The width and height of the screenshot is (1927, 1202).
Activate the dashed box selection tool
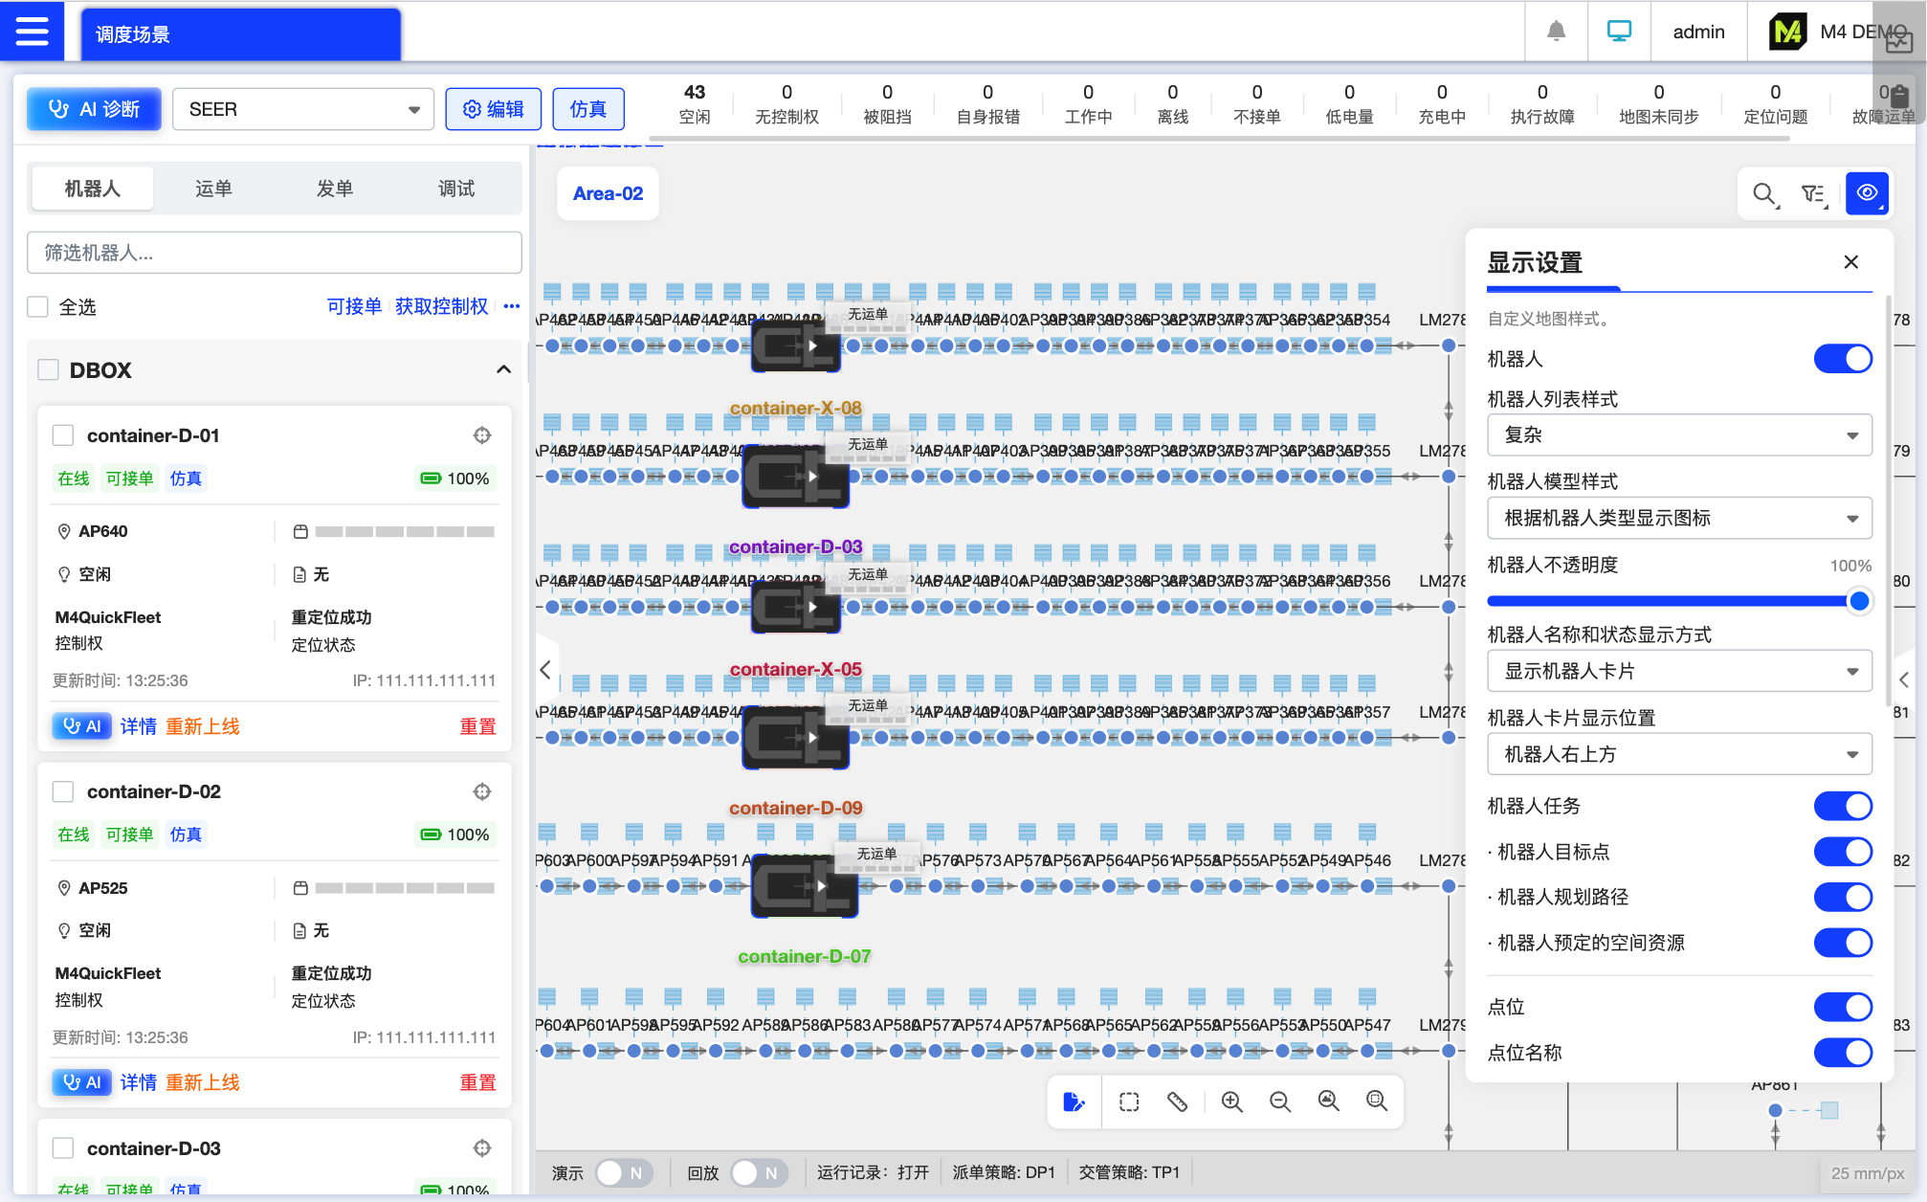1129,1102
